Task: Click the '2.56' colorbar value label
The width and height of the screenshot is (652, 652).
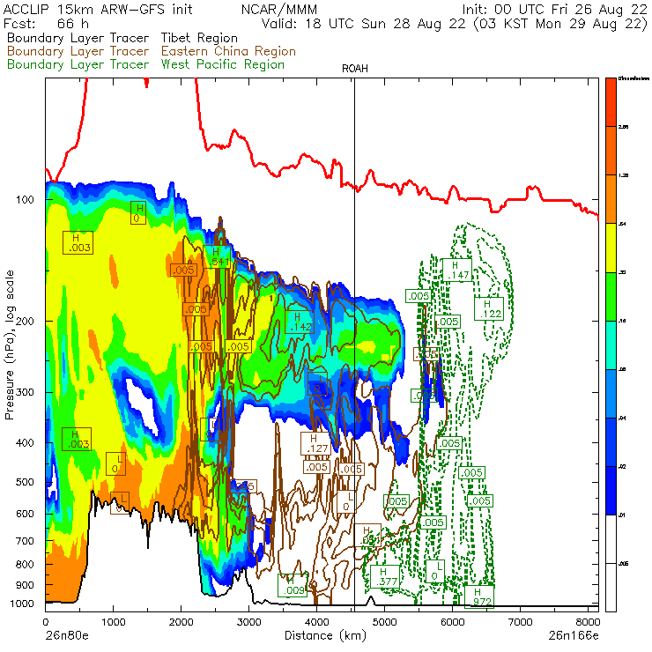Action: click(x=623, y=127)
